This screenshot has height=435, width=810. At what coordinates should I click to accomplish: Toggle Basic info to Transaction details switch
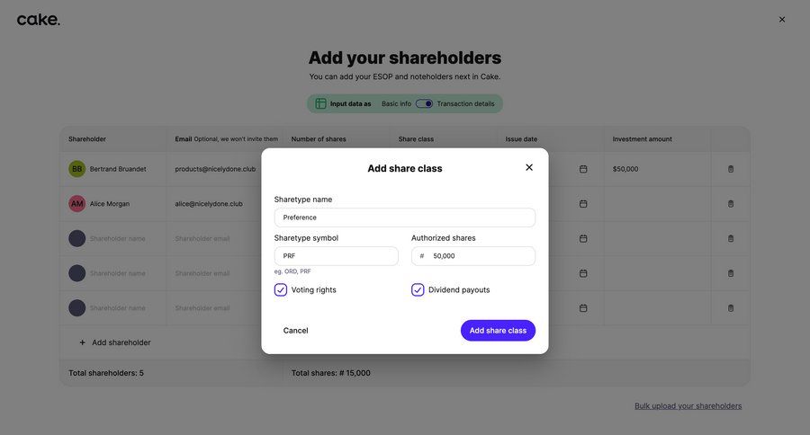[x=424, y=103]
